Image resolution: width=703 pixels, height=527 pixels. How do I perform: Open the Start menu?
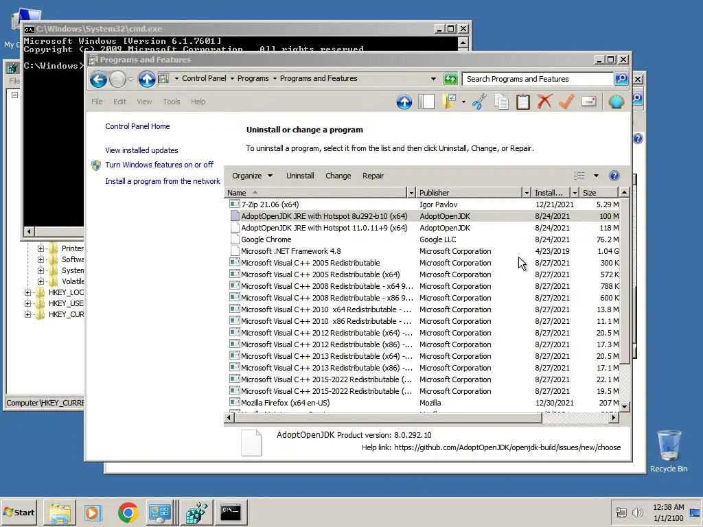(x=19, y=512)
